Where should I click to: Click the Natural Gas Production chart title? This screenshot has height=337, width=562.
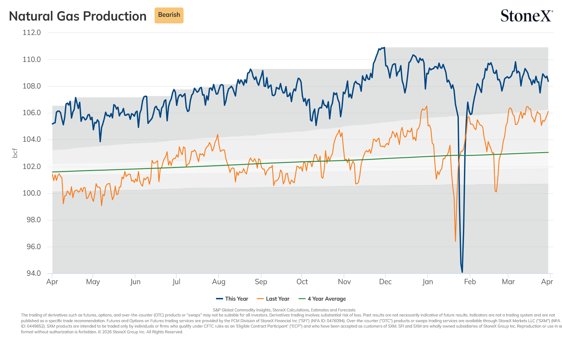click(x=78, y=16)
